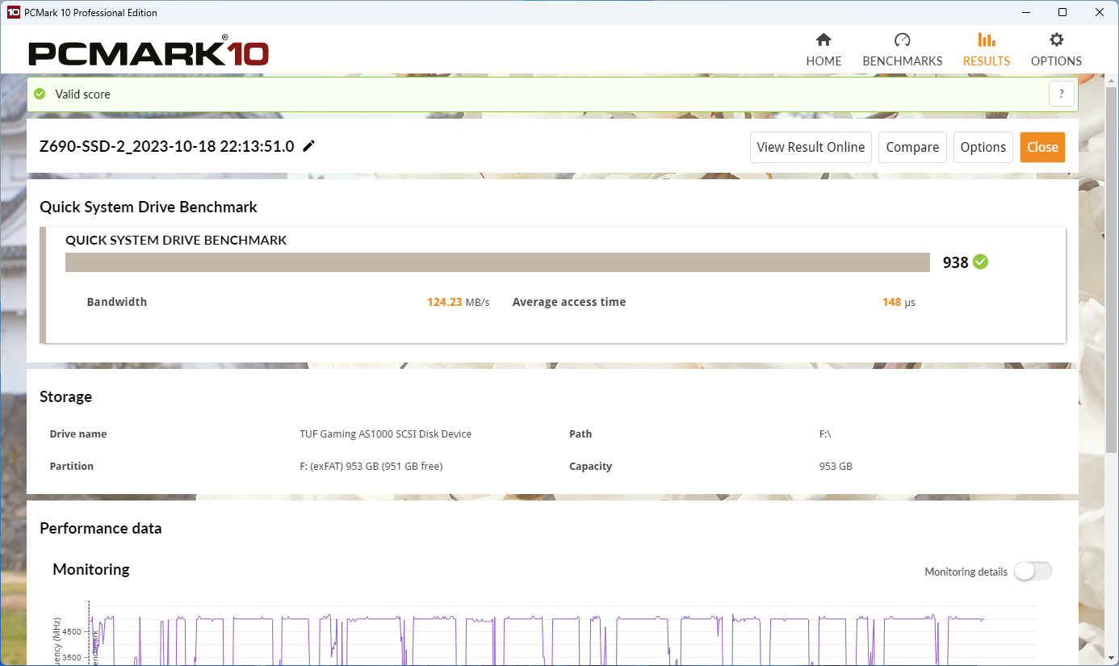The image size is (1119, 666).
Task: Click the pencil icon to rename result
Action: pyautogui.click(x=308, y=146)
